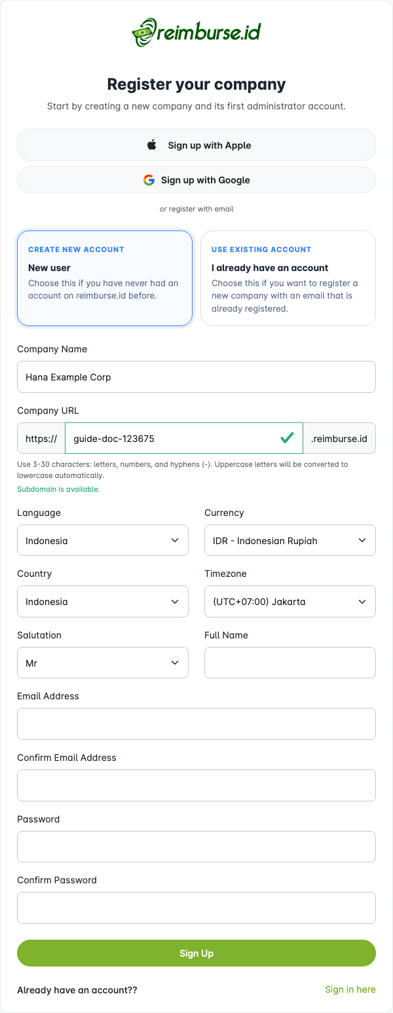The width and height of the screenshot is (393, 1013).
Task: Click Sign up with Google
Action: point(196,179)
